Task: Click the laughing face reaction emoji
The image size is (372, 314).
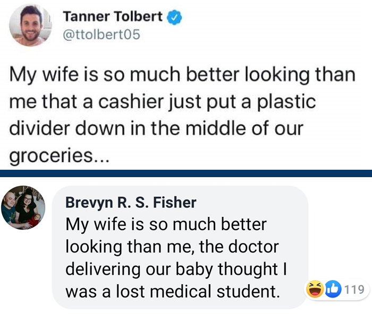Action: click(x=315, y=290)
